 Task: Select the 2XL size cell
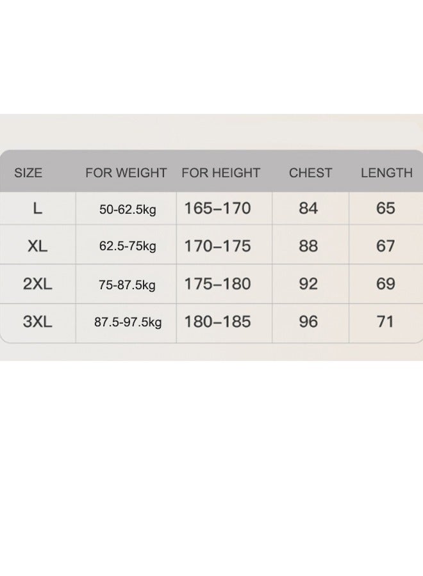pos(38,284)
